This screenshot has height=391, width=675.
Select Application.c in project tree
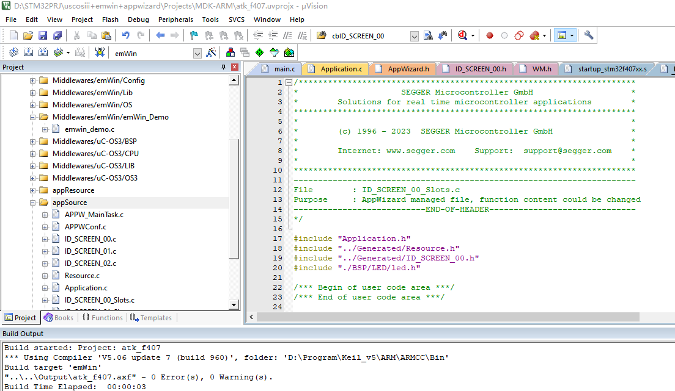point(86,288)
